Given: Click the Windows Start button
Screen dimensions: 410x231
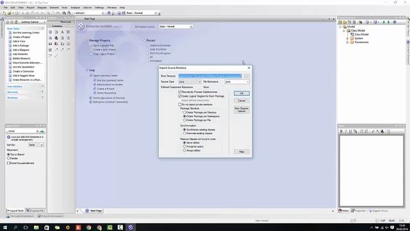Looking at the screenshot, I should [5, 227].
